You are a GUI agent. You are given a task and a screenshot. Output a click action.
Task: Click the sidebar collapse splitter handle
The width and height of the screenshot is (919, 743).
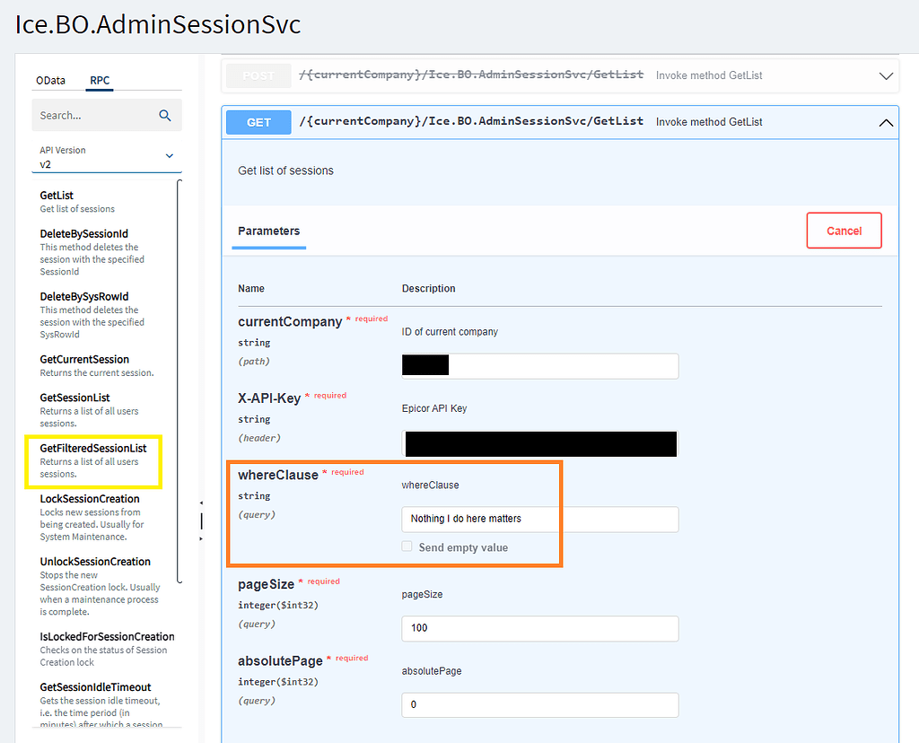tap(201, 520)
